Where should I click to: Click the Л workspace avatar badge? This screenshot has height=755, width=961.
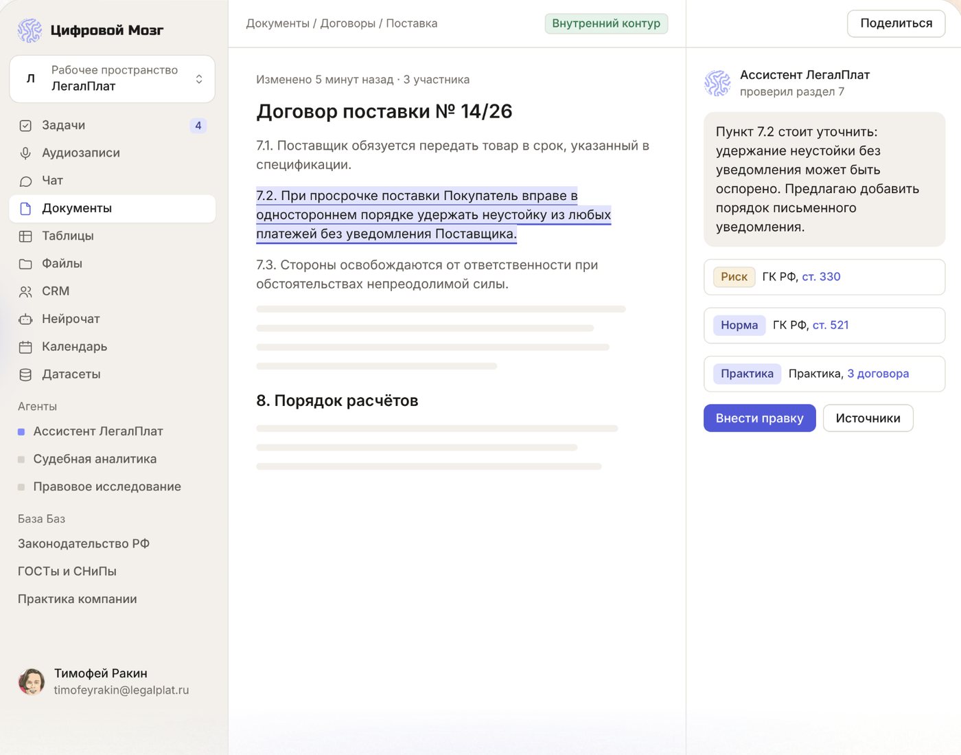(x=30, y=78)
